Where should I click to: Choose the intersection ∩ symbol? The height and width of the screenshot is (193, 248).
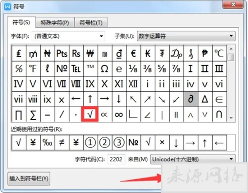[219, 114]
